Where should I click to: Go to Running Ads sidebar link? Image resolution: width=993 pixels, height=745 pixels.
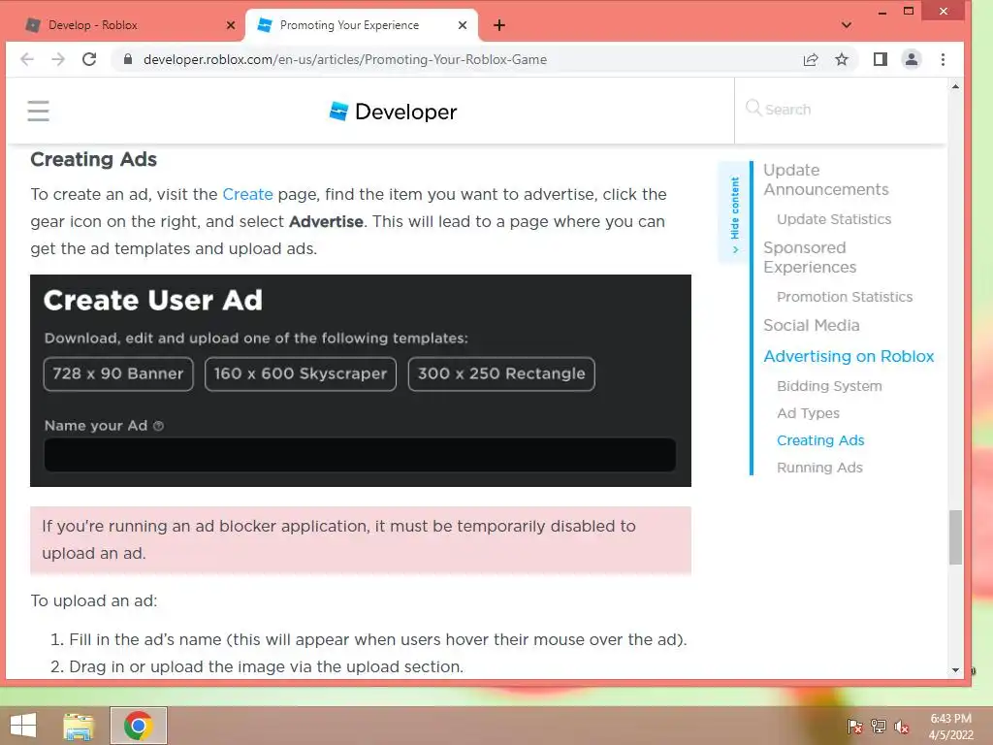coord(819,469)
